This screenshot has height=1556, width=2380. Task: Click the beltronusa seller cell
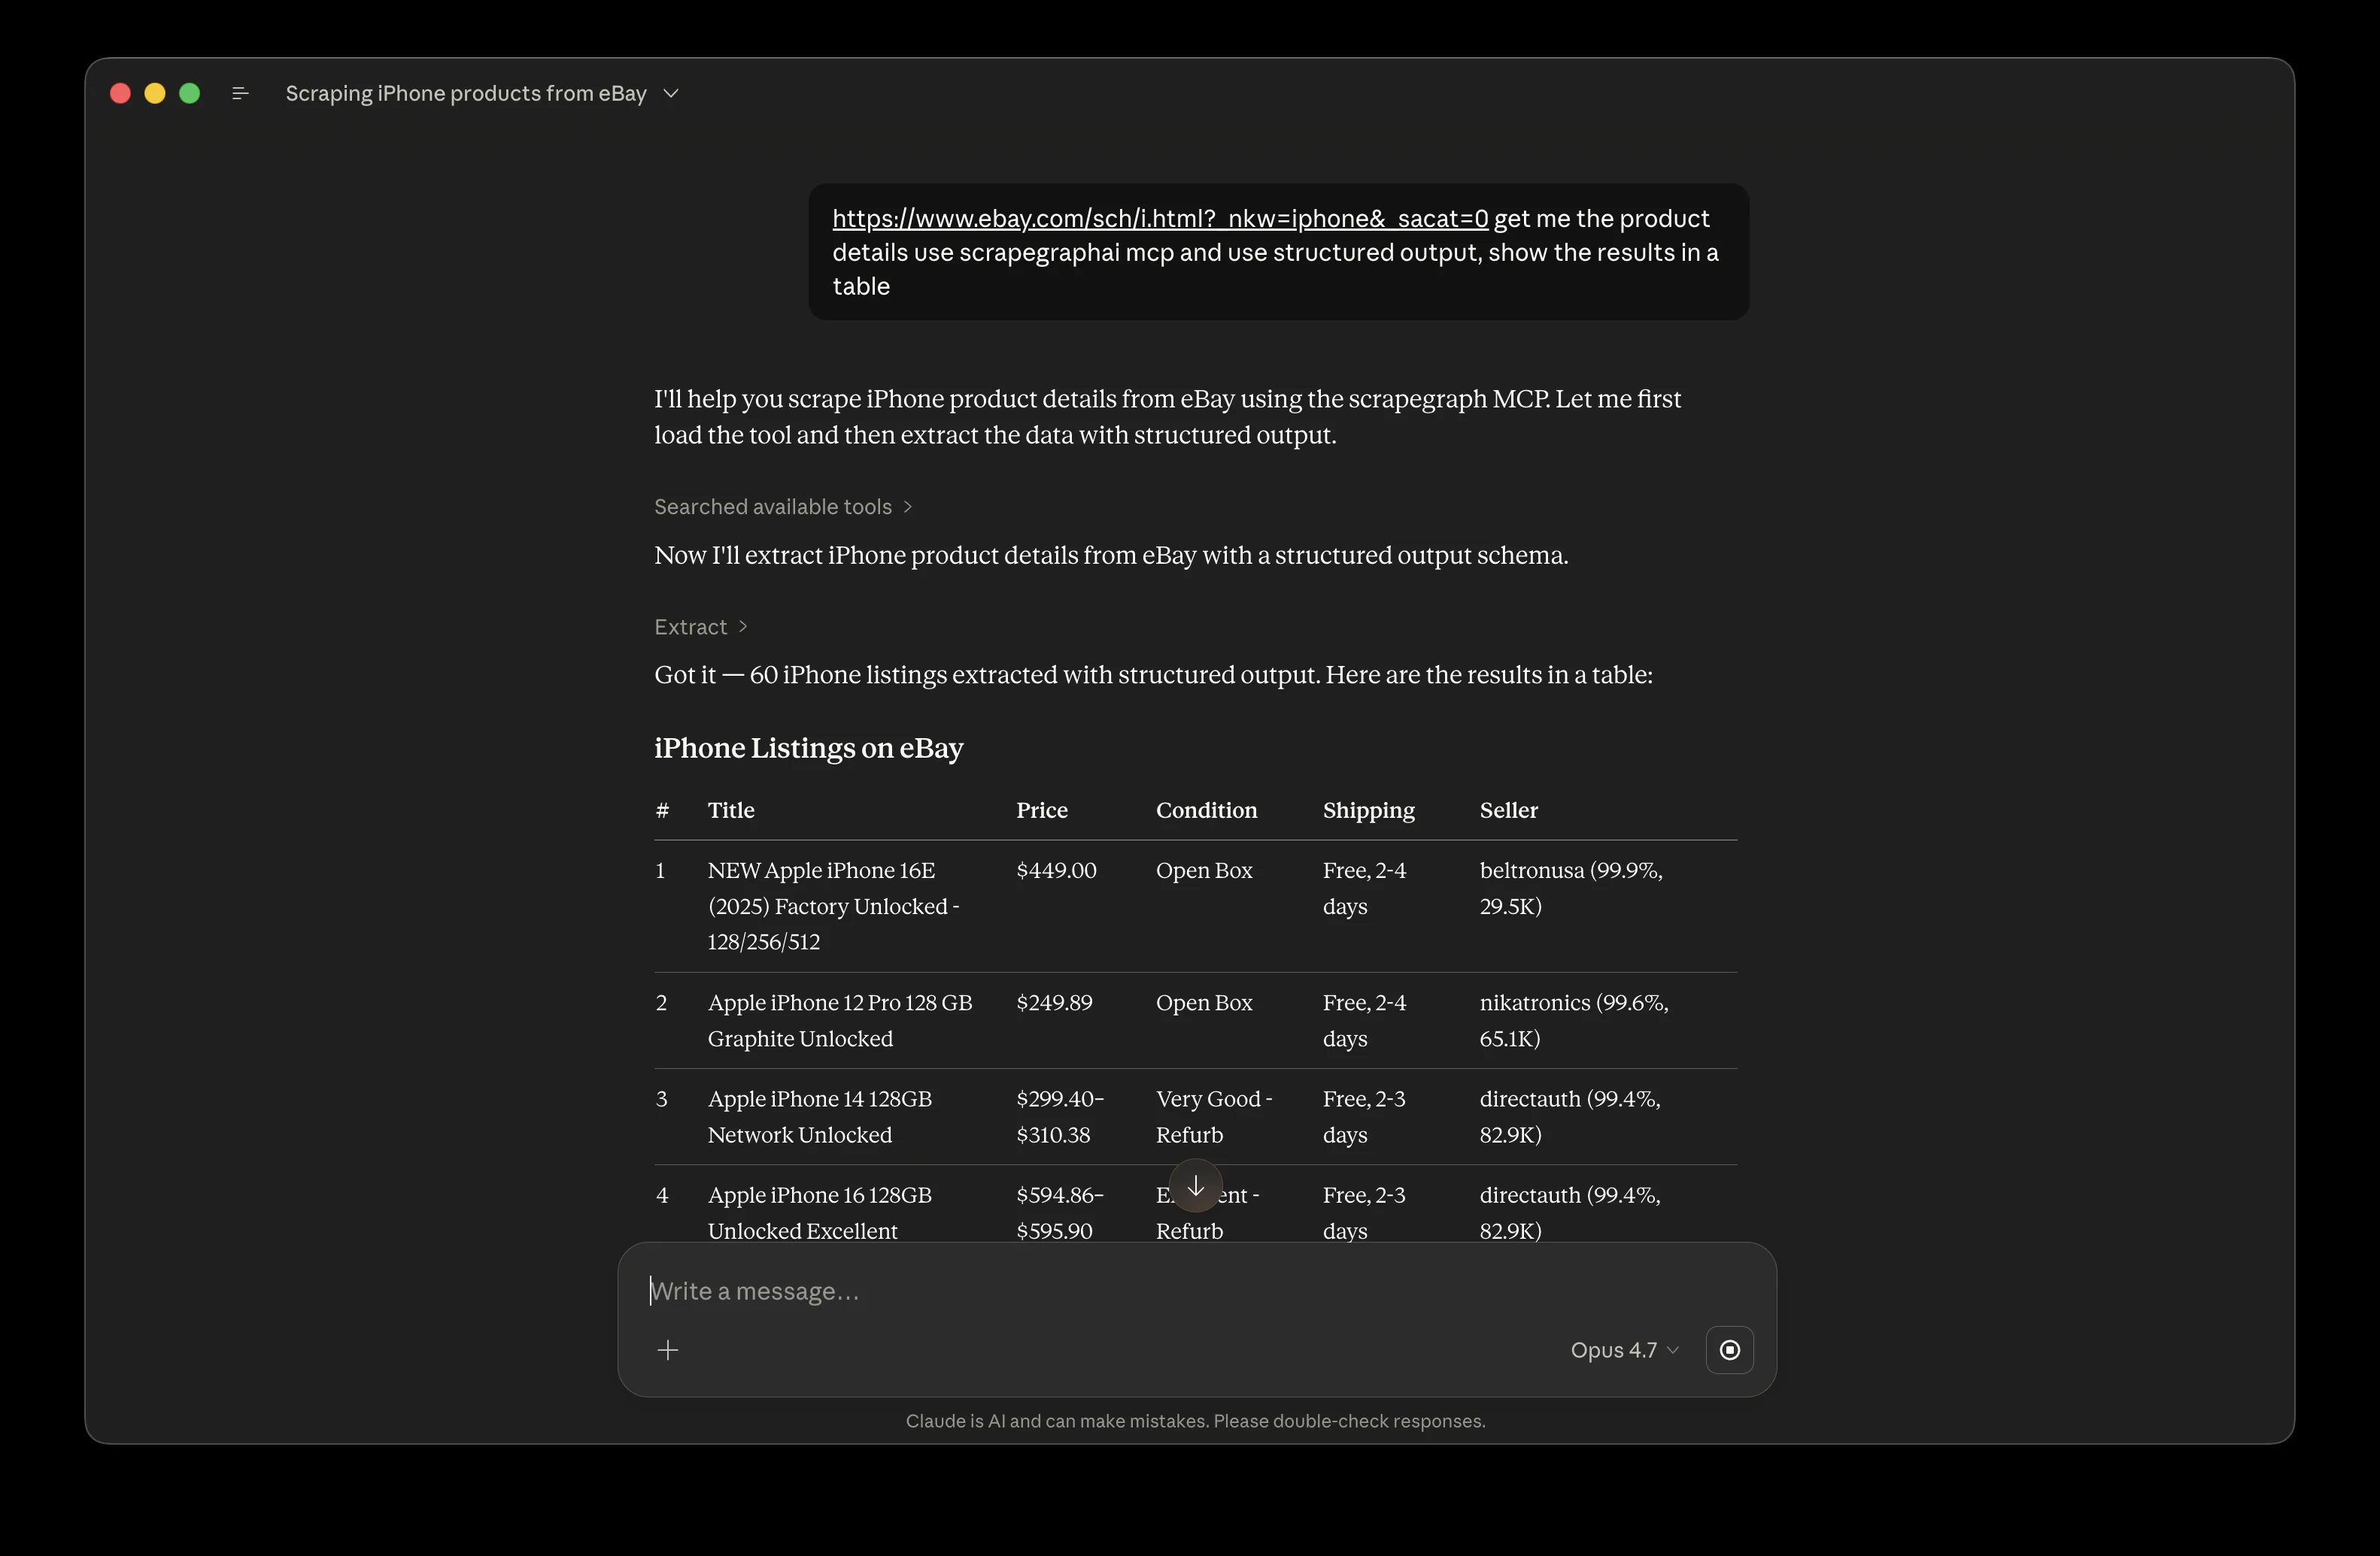(x=1571, y=888)
